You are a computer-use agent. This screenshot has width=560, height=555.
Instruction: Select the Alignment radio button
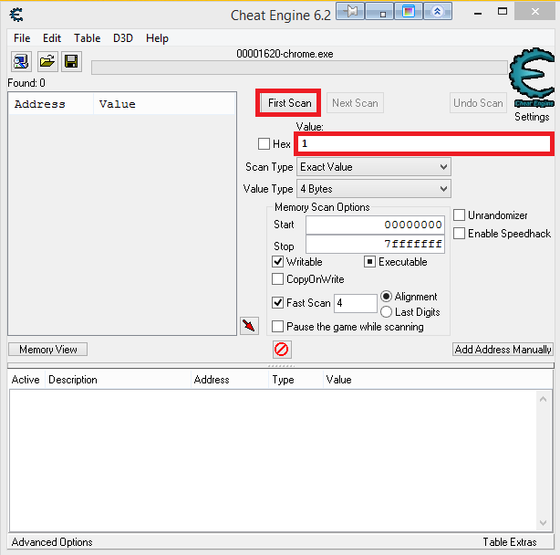(386, 297)
